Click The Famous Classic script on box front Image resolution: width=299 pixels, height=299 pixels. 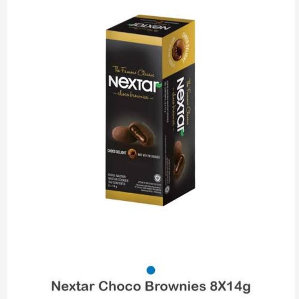tap(133, 71)
